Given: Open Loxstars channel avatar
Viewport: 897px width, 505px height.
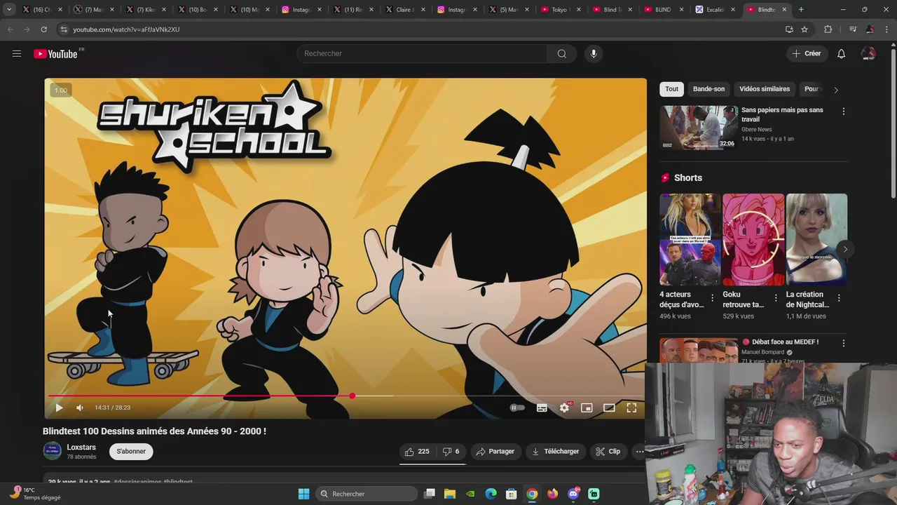Looking at the screenshot, I should [x=53, y=451].
